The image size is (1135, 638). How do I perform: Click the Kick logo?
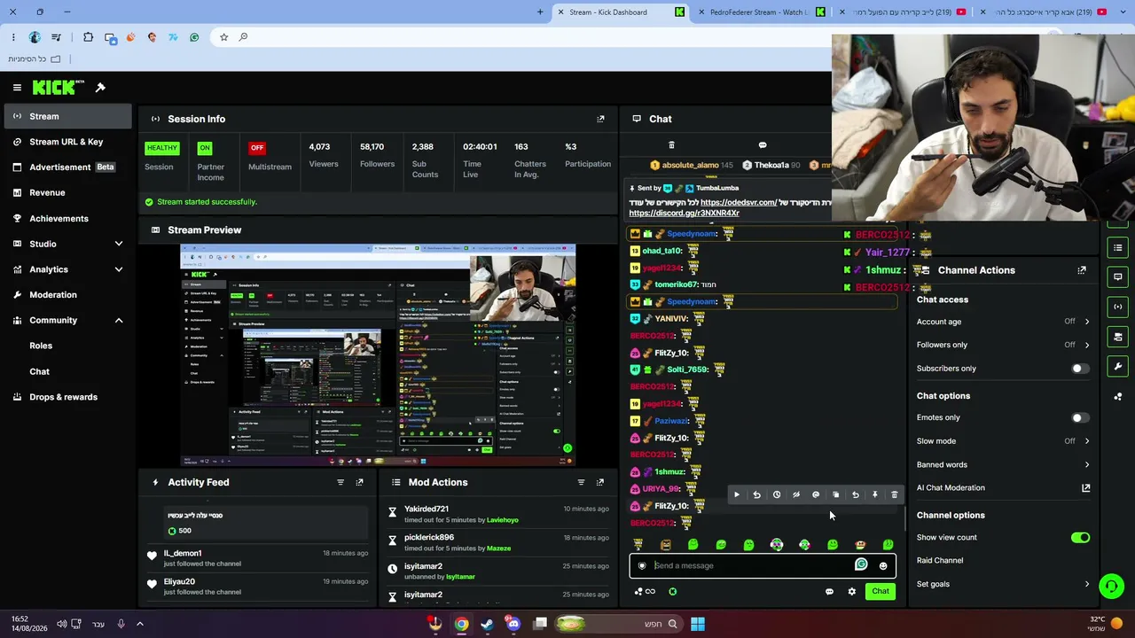58,87
